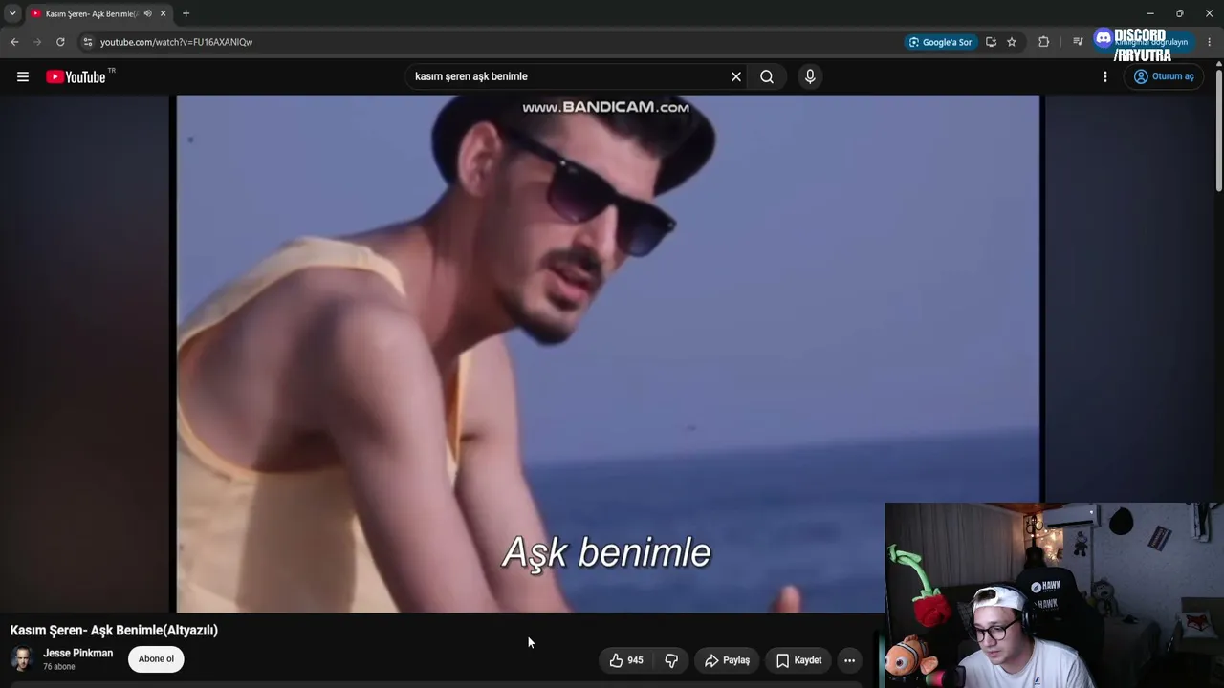Click the Google'a Sor lens button
Screen dimensions: 1224x688
click(x=940, y=42)
